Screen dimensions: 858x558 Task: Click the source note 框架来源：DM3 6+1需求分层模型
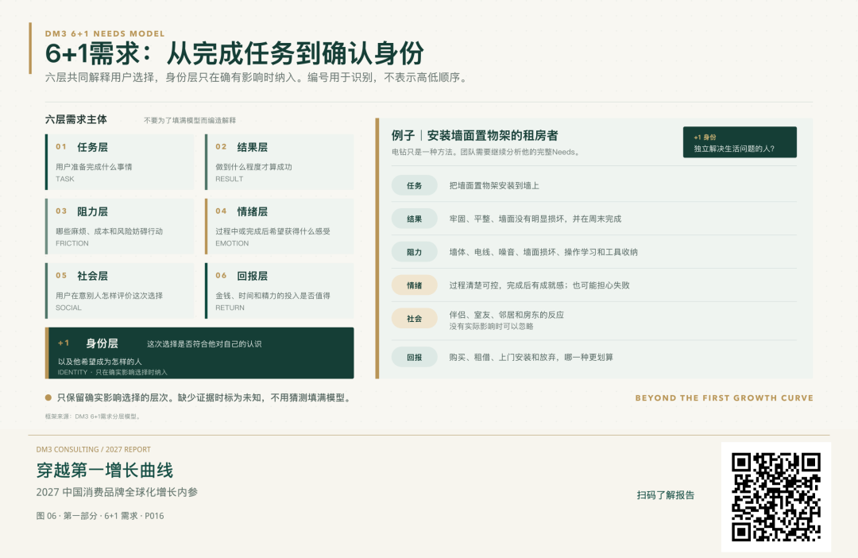tap(92, 417)
